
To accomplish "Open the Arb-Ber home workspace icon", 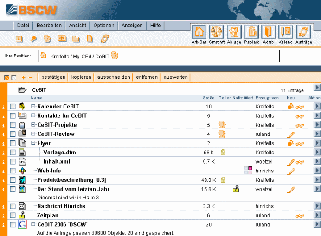I will 199,32.
